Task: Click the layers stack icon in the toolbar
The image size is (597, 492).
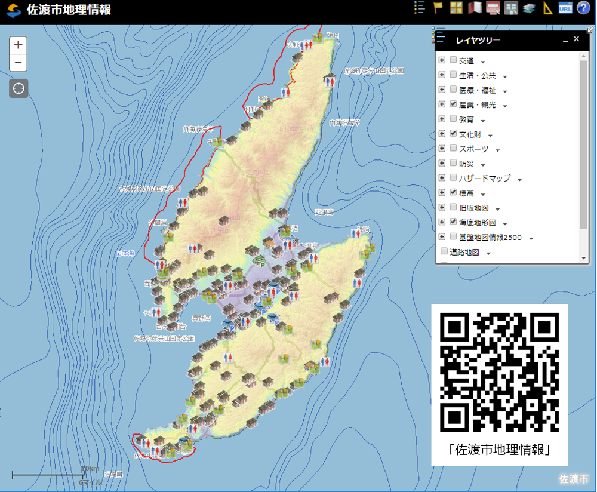Action: click(x=528, y=8)
